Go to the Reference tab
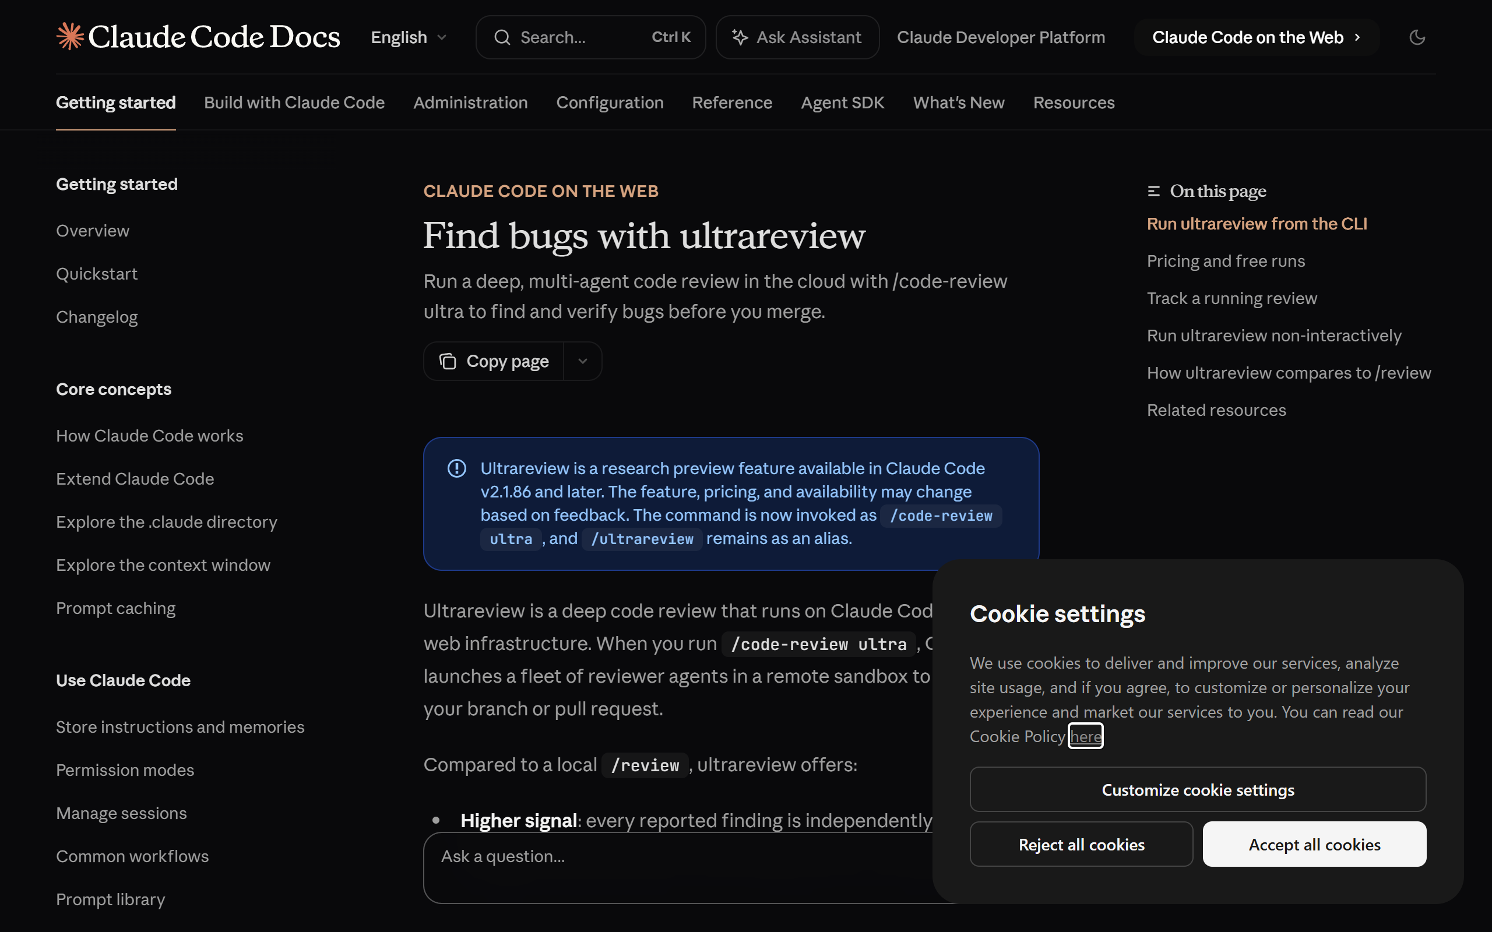The image size is (1492, 932). 732,103
